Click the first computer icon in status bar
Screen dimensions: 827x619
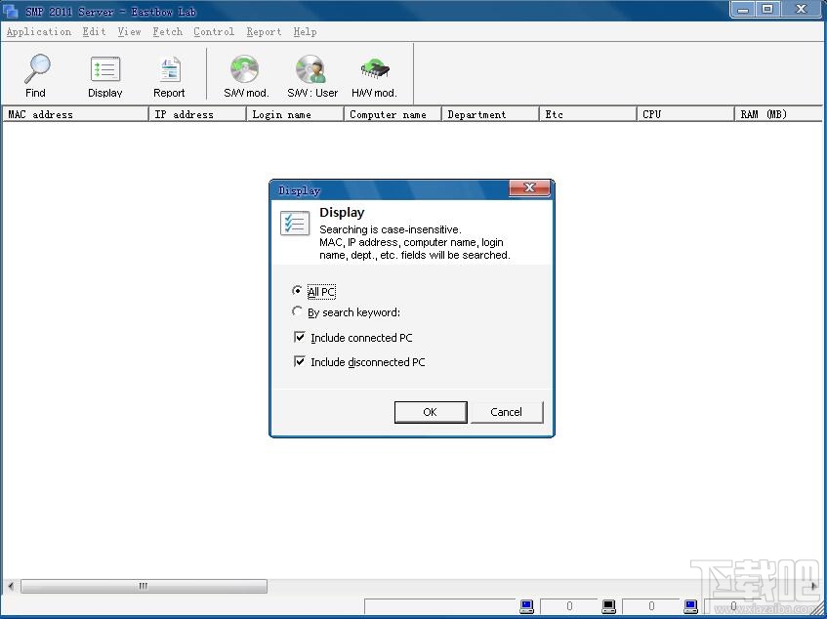(x=526, y=606)
